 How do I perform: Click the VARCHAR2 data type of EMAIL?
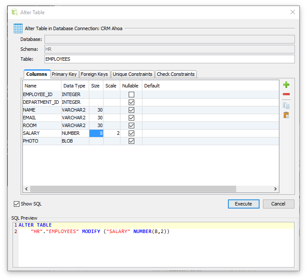(75, 118)
